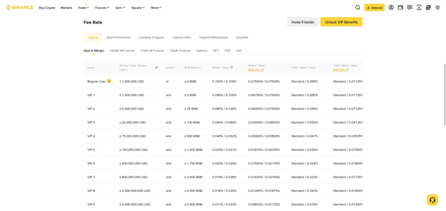Toggle the light/dark theme sun icon

point(438,8)
